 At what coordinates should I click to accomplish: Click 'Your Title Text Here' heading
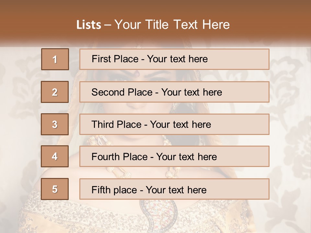(172, 25)
